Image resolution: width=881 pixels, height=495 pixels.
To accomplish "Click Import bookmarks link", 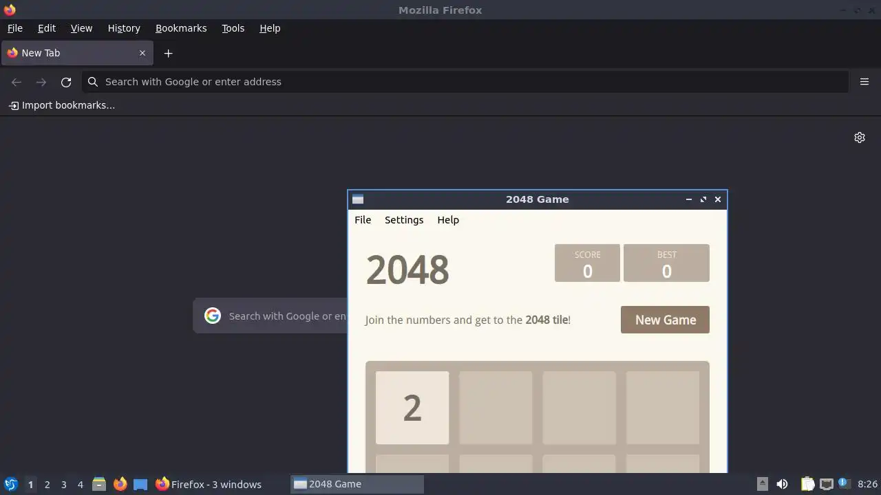I will (62, 105).
